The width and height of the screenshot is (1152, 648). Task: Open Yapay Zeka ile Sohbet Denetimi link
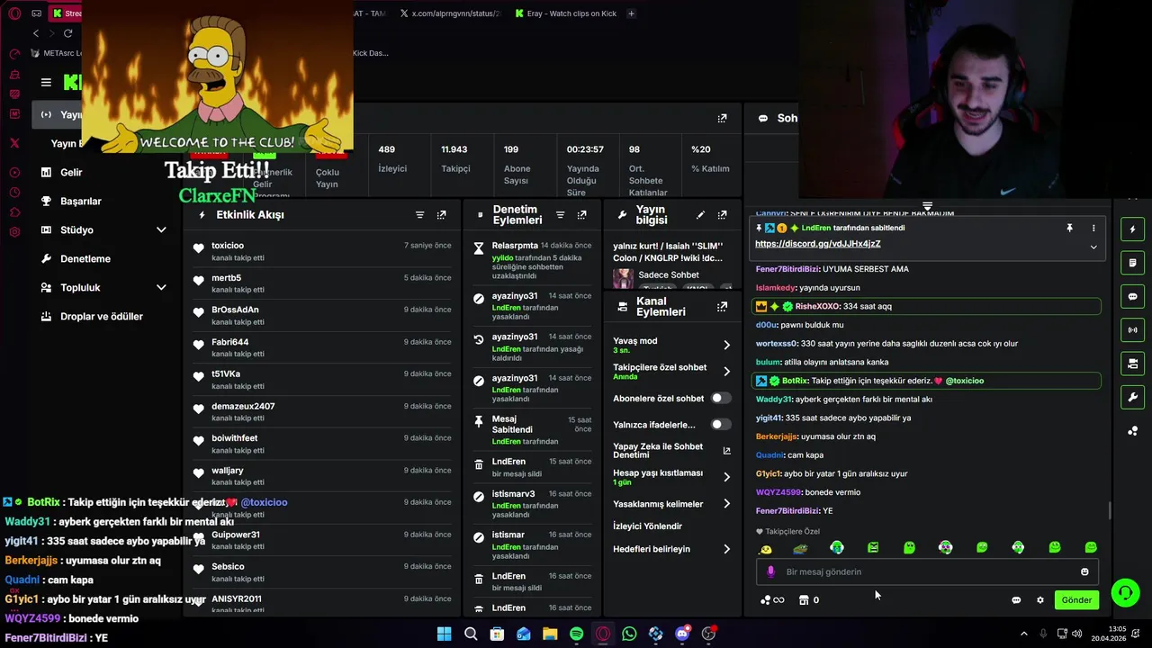[671, 451]
